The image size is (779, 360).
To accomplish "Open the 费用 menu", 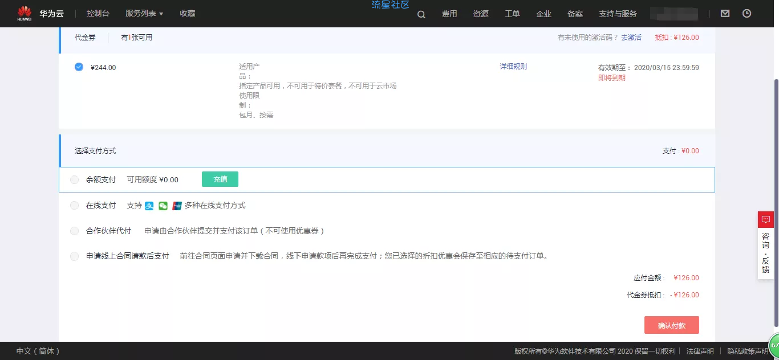I will (449, 14).
